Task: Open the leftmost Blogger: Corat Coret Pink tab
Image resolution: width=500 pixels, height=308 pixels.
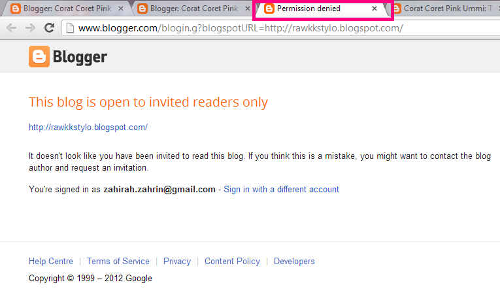Action: (62, 9)
